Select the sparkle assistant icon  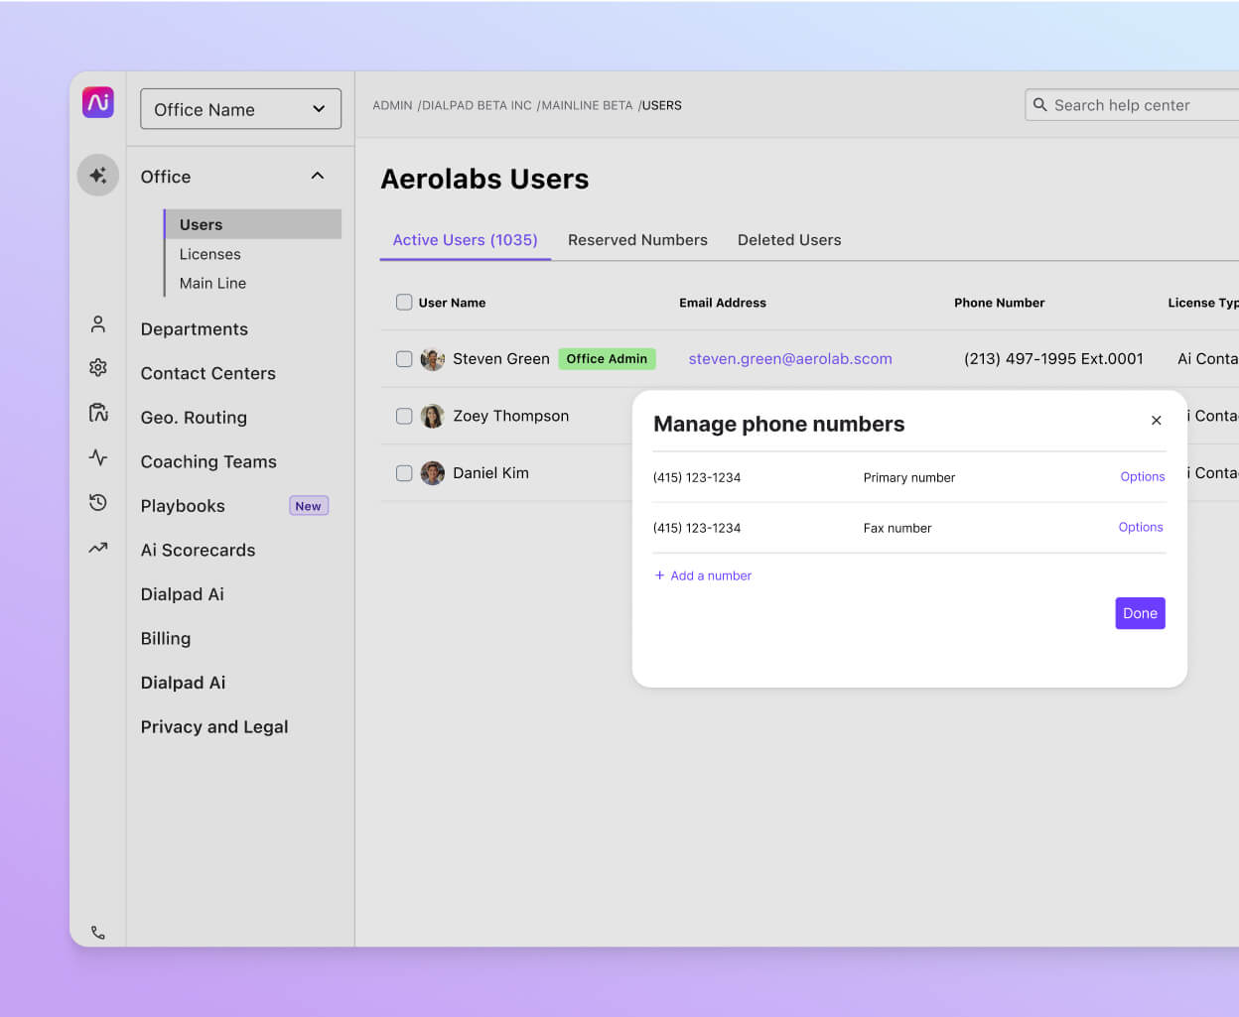[x=97, y=174]
